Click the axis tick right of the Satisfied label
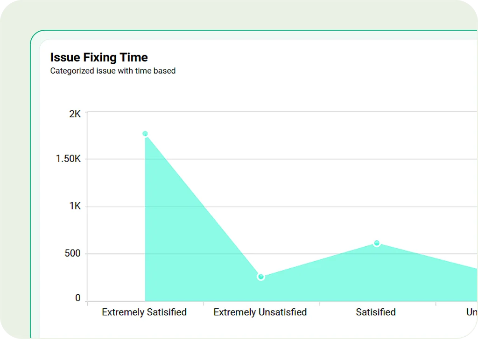 pyautogui.click(x=436, y=304)
